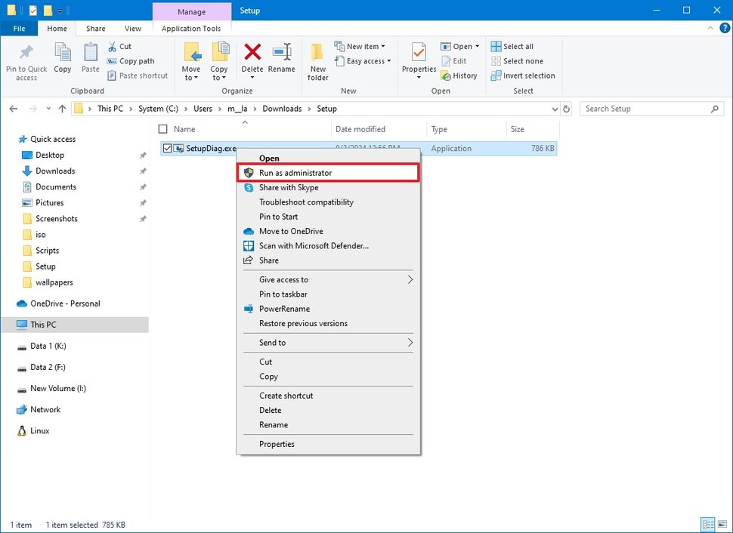Click inside the Search Setup box
733x533 pixels.
click(x=646, y=108)
